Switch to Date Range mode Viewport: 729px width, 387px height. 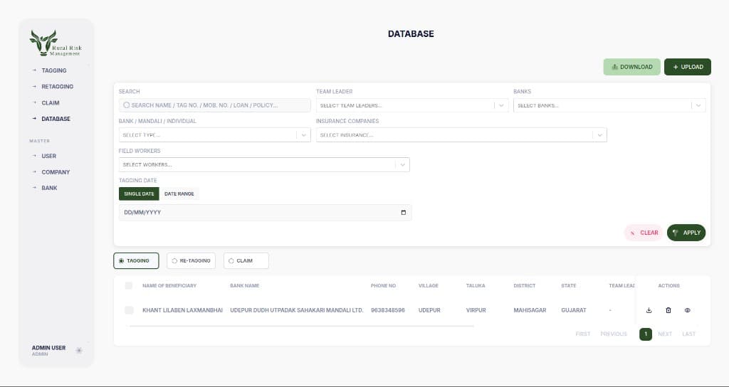[x=179, y=193]
